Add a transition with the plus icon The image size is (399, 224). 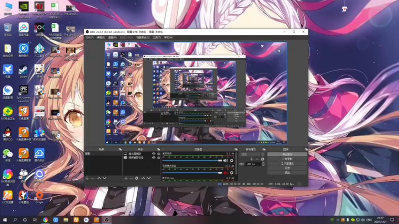click(252, 159)
